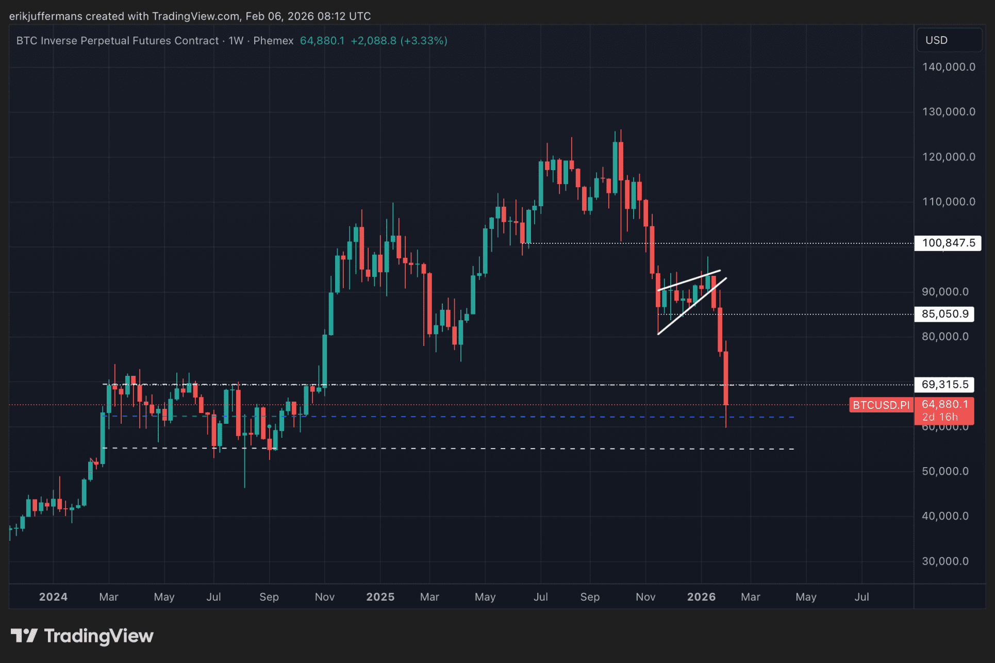Image resolution: width=995 pixels, height=663 pixels.
Task: Click the 1W interval in chart header
Action: [x=236, y=41]
